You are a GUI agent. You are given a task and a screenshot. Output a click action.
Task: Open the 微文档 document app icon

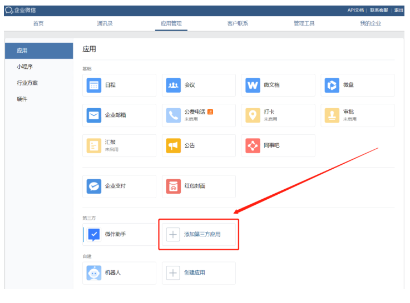253,85
